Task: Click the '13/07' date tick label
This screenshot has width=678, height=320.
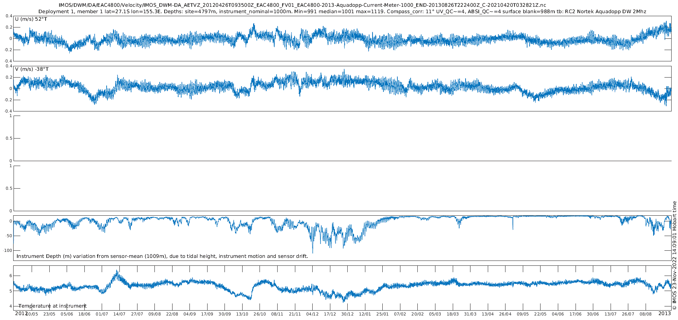Action: (611, 314)
